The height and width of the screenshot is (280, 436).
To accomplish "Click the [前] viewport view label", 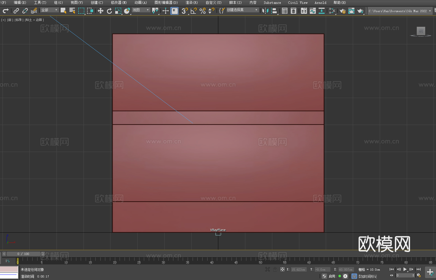I will coord(10,20).
